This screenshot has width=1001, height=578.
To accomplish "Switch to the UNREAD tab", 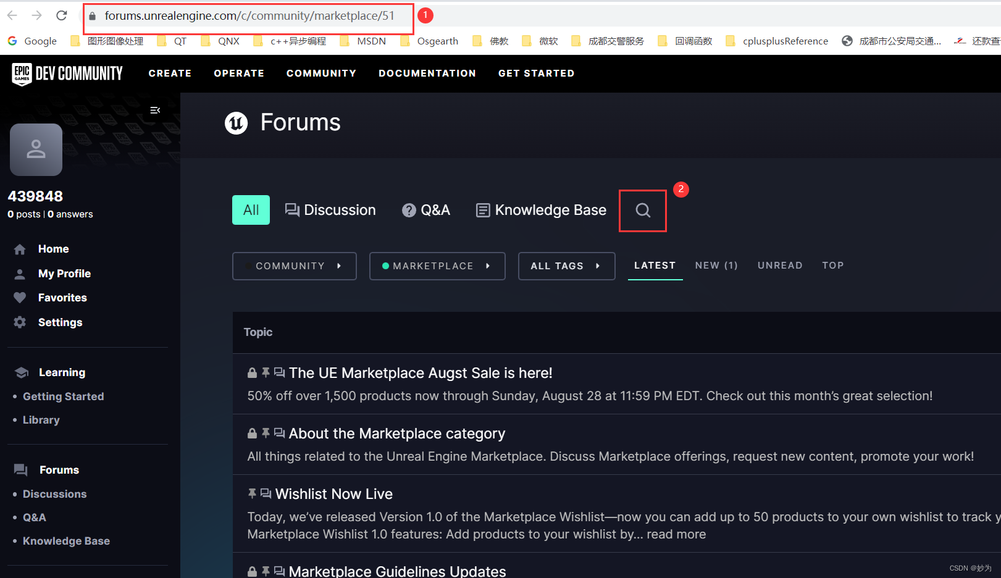I will pyautogui.click(x=780, y=266).
